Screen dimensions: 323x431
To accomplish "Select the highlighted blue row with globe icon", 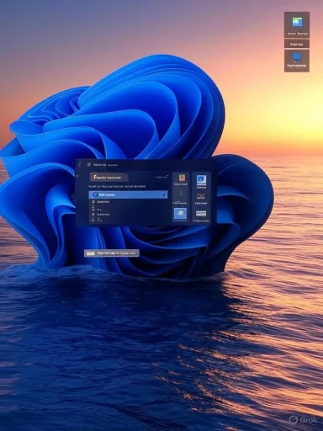I will pyautogui.click(x=129, y=194).
